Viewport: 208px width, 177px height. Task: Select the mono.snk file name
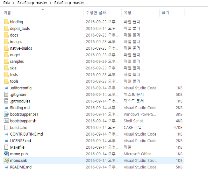pos(18,161)
